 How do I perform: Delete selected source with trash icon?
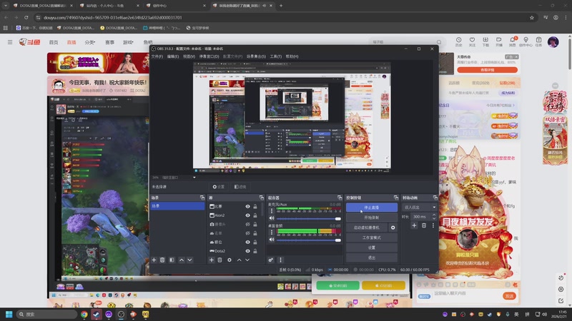point(220,260)
